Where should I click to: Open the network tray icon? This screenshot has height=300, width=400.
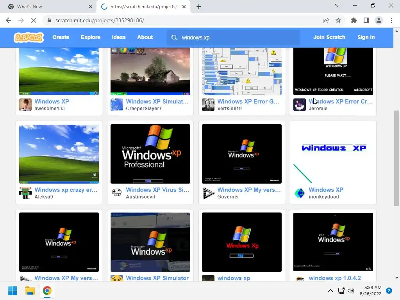tap(341, 291)
